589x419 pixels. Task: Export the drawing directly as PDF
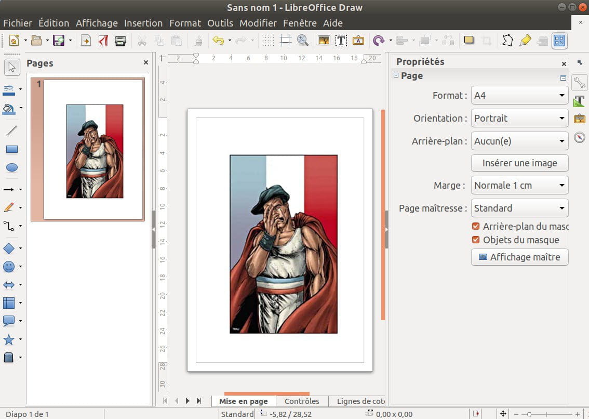103,40
